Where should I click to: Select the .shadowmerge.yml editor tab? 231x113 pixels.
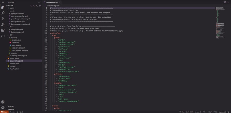click(x=52, y=2)
